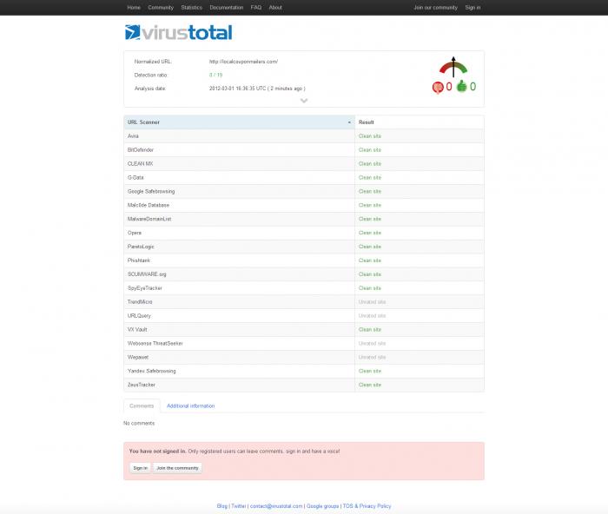Click the green thumbs-up vote icon
This screenshot has width=608, height=514.
[461, 86]
